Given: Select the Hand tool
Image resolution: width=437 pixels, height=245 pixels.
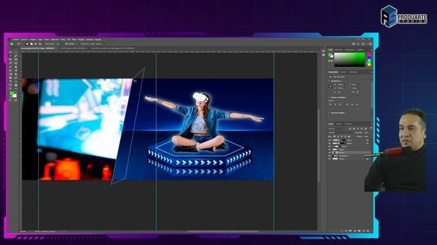Looking at the screenshot, I should click(x=16, y=85).
